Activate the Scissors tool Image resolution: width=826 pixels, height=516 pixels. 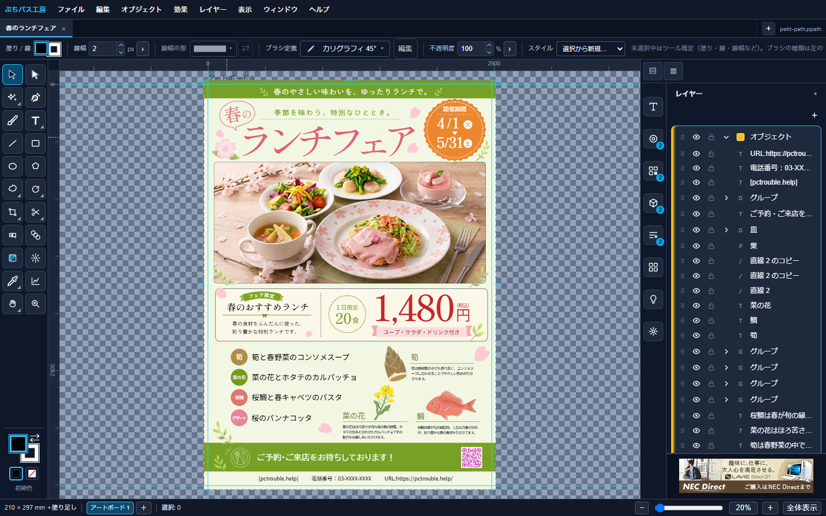36,212
